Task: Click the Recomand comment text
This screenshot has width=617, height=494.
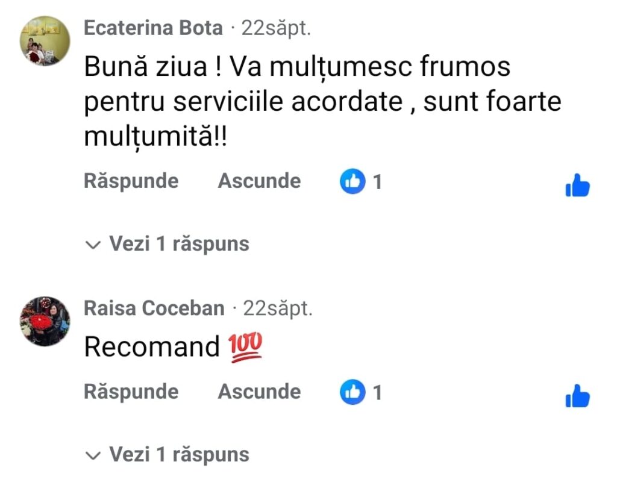Action: click(152, 347)
